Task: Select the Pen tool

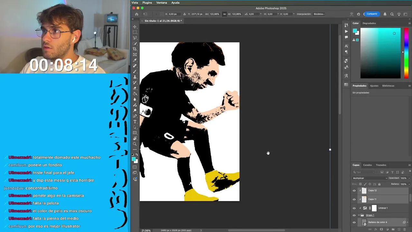Action: (135, 116)
